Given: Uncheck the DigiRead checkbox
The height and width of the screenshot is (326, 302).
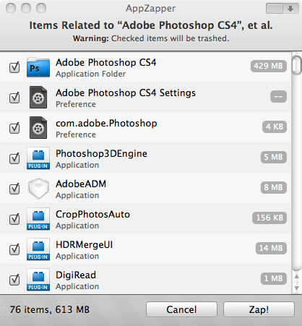Looking at the screenshot, I should tap(14, 280).
